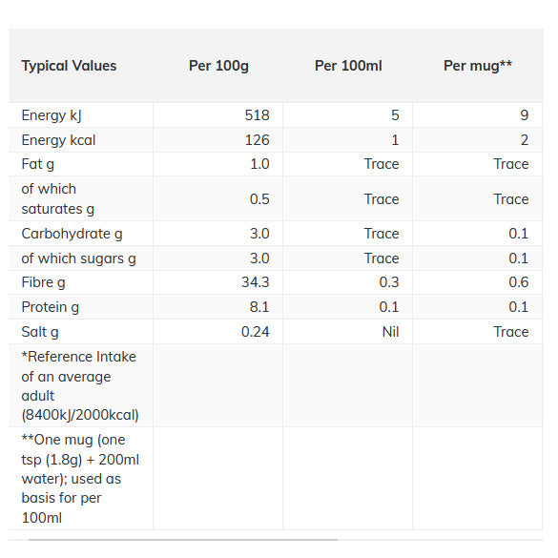Click the Per 100ml column header
Image resolution: width=558 pixels, height=558 pixels.
coord(348,66)
